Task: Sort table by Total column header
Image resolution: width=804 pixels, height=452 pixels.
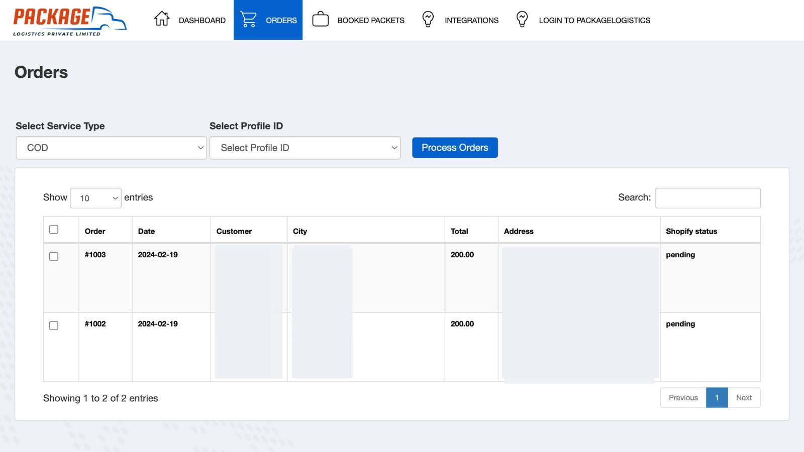Action: click(x=459, y=232)
